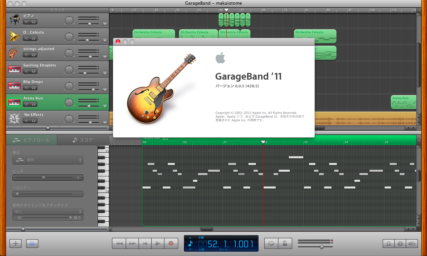Image resolution: width=427 pixels, height=256 pixels.
Task: Click the トラック column header
Action: [x=57, y=10]
